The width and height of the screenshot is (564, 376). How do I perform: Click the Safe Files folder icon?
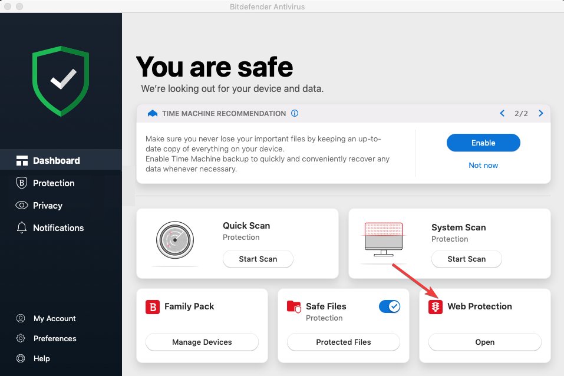click(294, 307)
